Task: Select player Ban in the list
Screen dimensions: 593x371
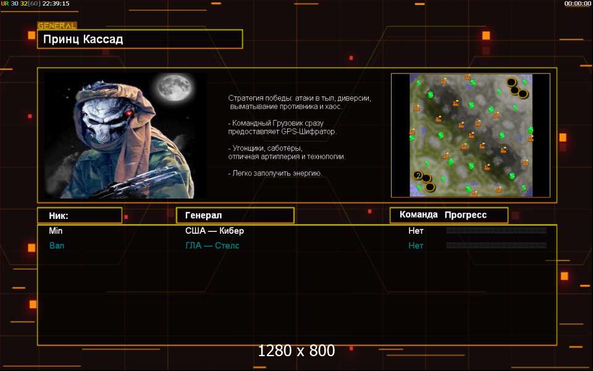Action: pos(57,245)
